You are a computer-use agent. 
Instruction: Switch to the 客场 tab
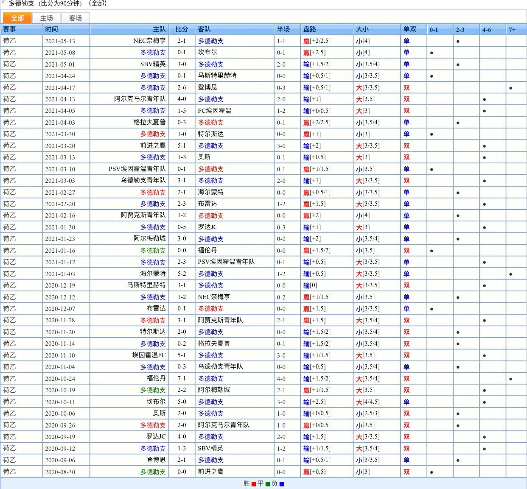75,18
